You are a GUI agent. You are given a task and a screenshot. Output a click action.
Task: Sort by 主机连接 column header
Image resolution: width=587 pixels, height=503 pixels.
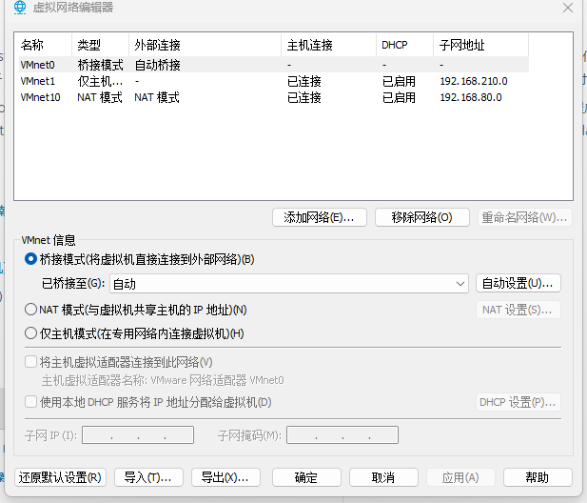[328, 45]
